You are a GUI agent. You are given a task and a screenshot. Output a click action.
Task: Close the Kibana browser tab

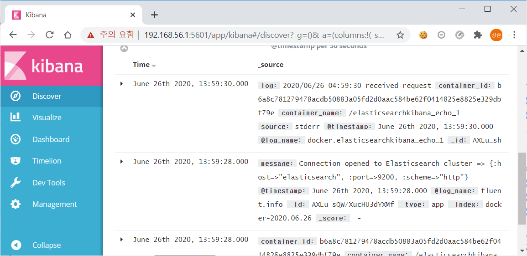tap(132, 15)
